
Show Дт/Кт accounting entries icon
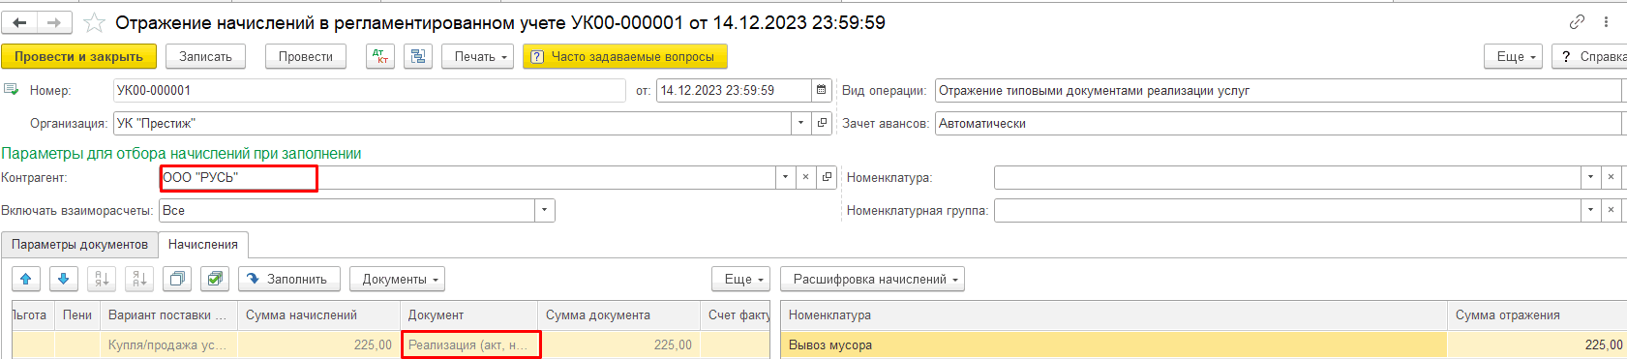[380, 56]
